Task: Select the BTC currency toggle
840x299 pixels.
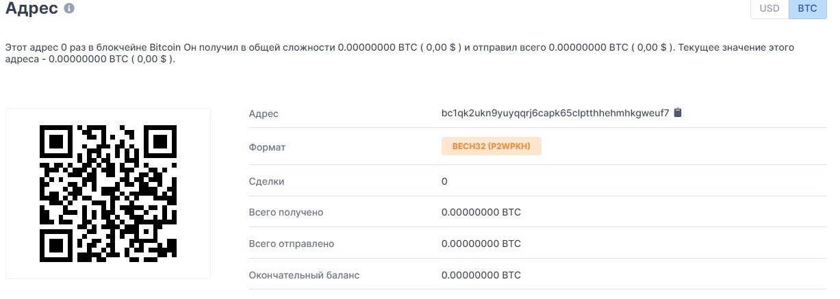Action: pyautogui.click(x=807, y=9)
